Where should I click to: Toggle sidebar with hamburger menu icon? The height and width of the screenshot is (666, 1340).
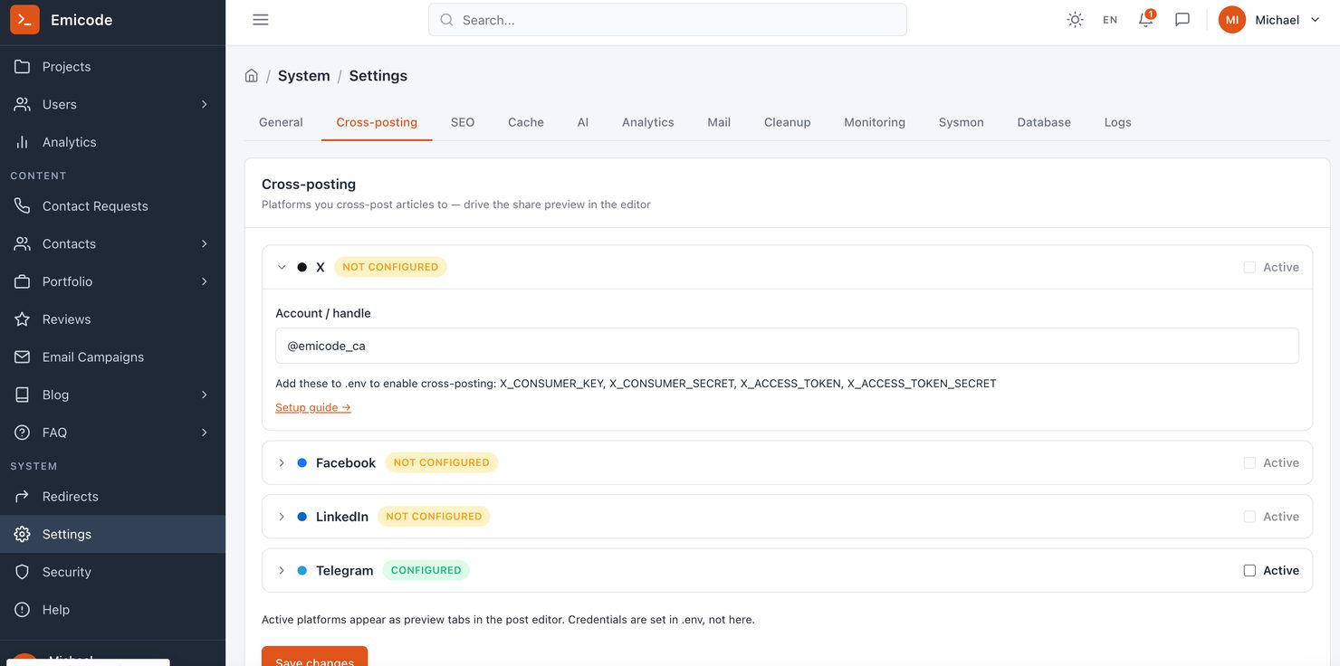pos(261,20)
